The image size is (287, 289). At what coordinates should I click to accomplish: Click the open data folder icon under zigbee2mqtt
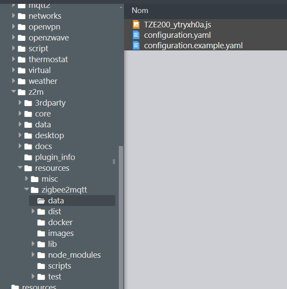pyautogui.click(x=41, y=201)
